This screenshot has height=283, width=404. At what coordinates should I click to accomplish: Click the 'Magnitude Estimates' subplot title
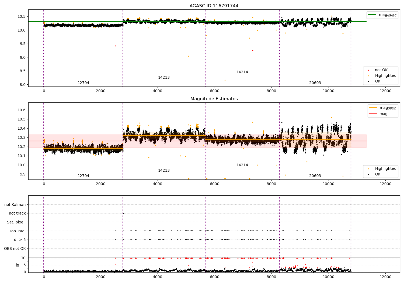(214, 99)
